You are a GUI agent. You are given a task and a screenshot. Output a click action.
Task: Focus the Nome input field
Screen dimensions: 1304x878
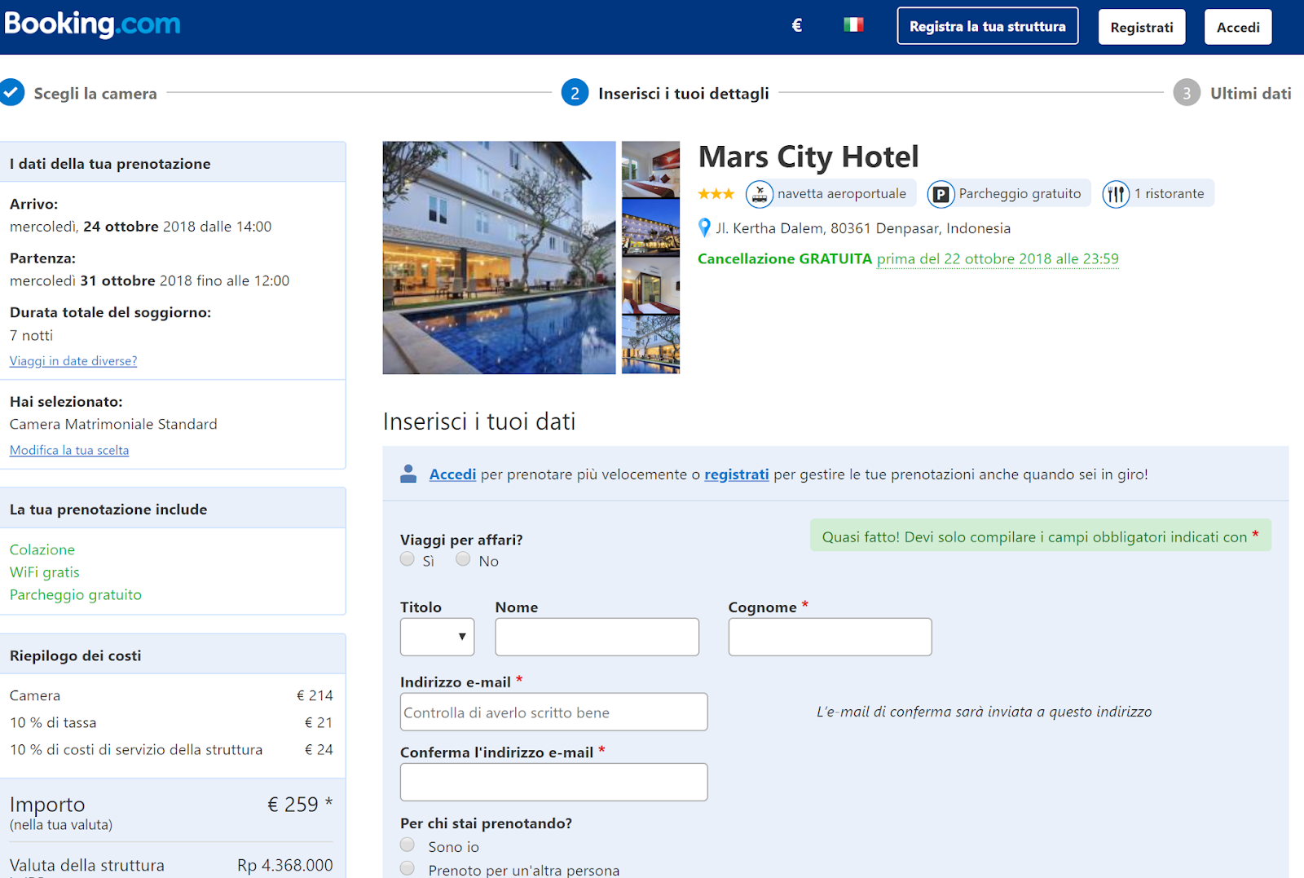597,637
